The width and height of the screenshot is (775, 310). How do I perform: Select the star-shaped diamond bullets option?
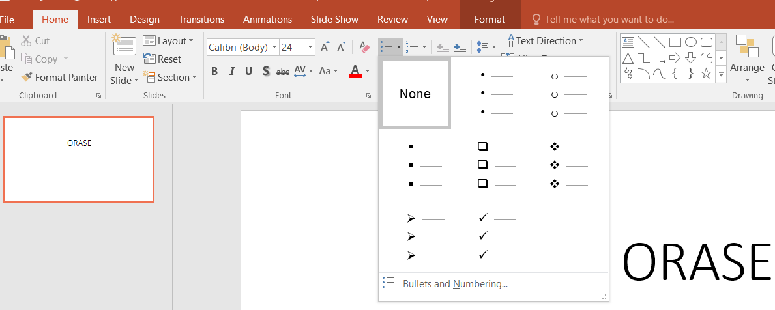click(568, 165)
